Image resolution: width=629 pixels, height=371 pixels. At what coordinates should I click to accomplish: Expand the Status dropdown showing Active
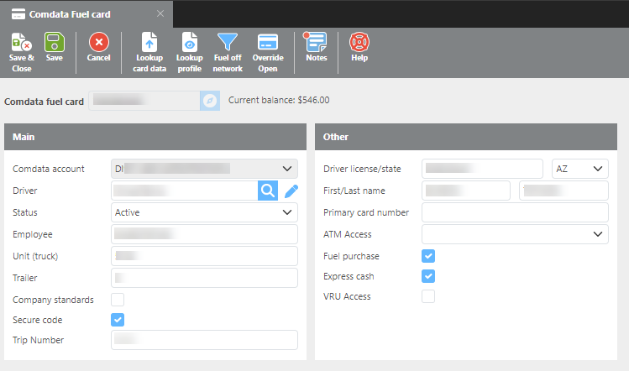[204, 212]
